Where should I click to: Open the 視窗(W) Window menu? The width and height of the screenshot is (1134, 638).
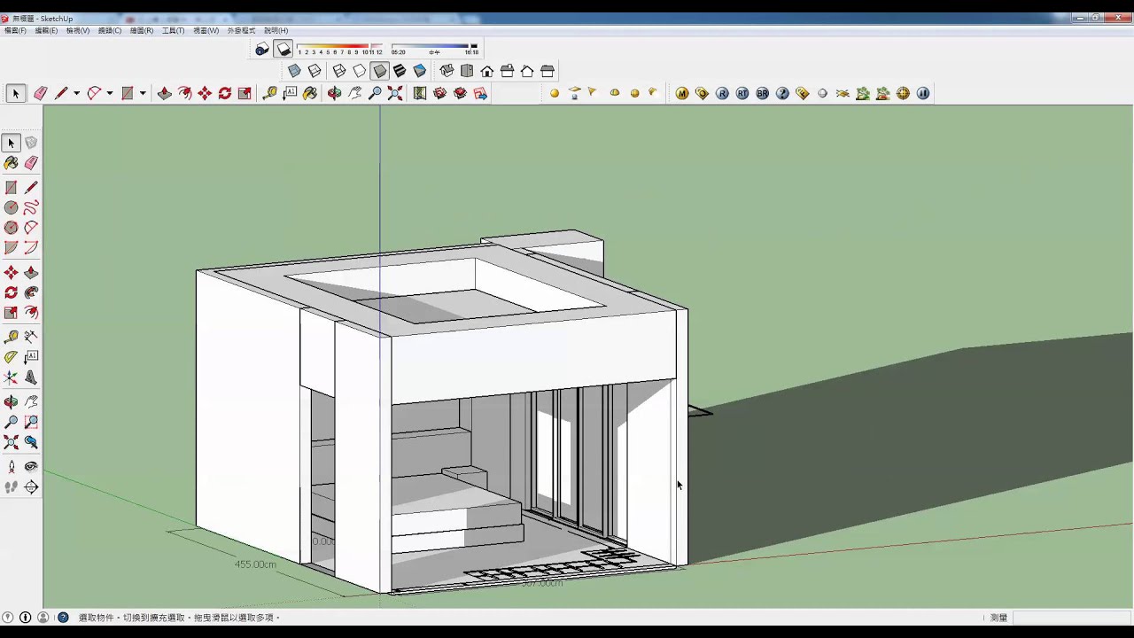206,30
